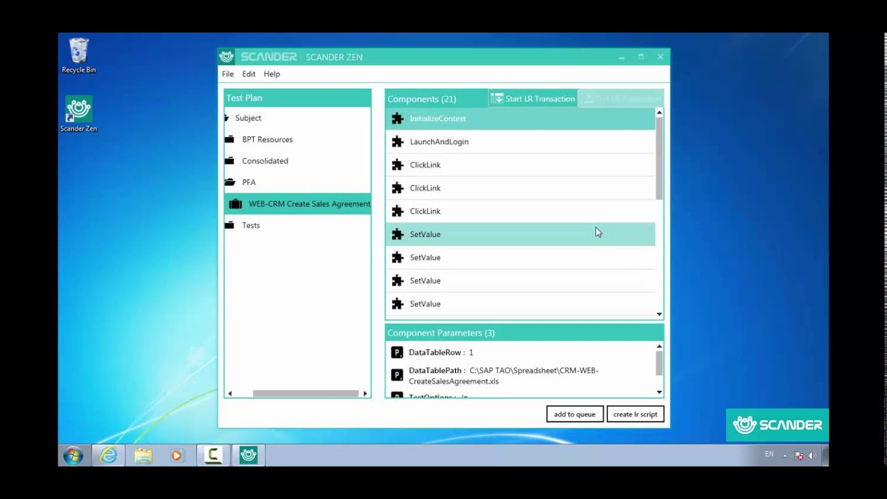887x499 pixels.
Task: Select the LaunchAndLogin component row
Action: [520, 141]
